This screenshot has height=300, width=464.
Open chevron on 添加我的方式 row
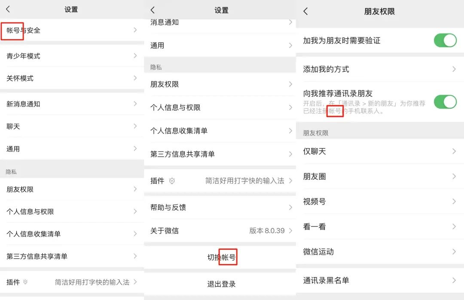[x=454, y=69]
